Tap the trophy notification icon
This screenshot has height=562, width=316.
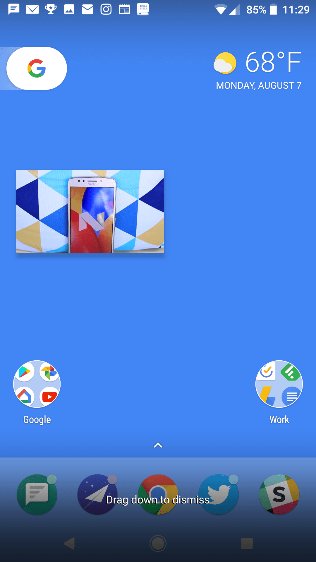pos(51,9)
